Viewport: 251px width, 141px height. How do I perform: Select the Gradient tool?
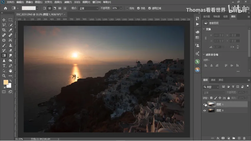click(4, 56)
